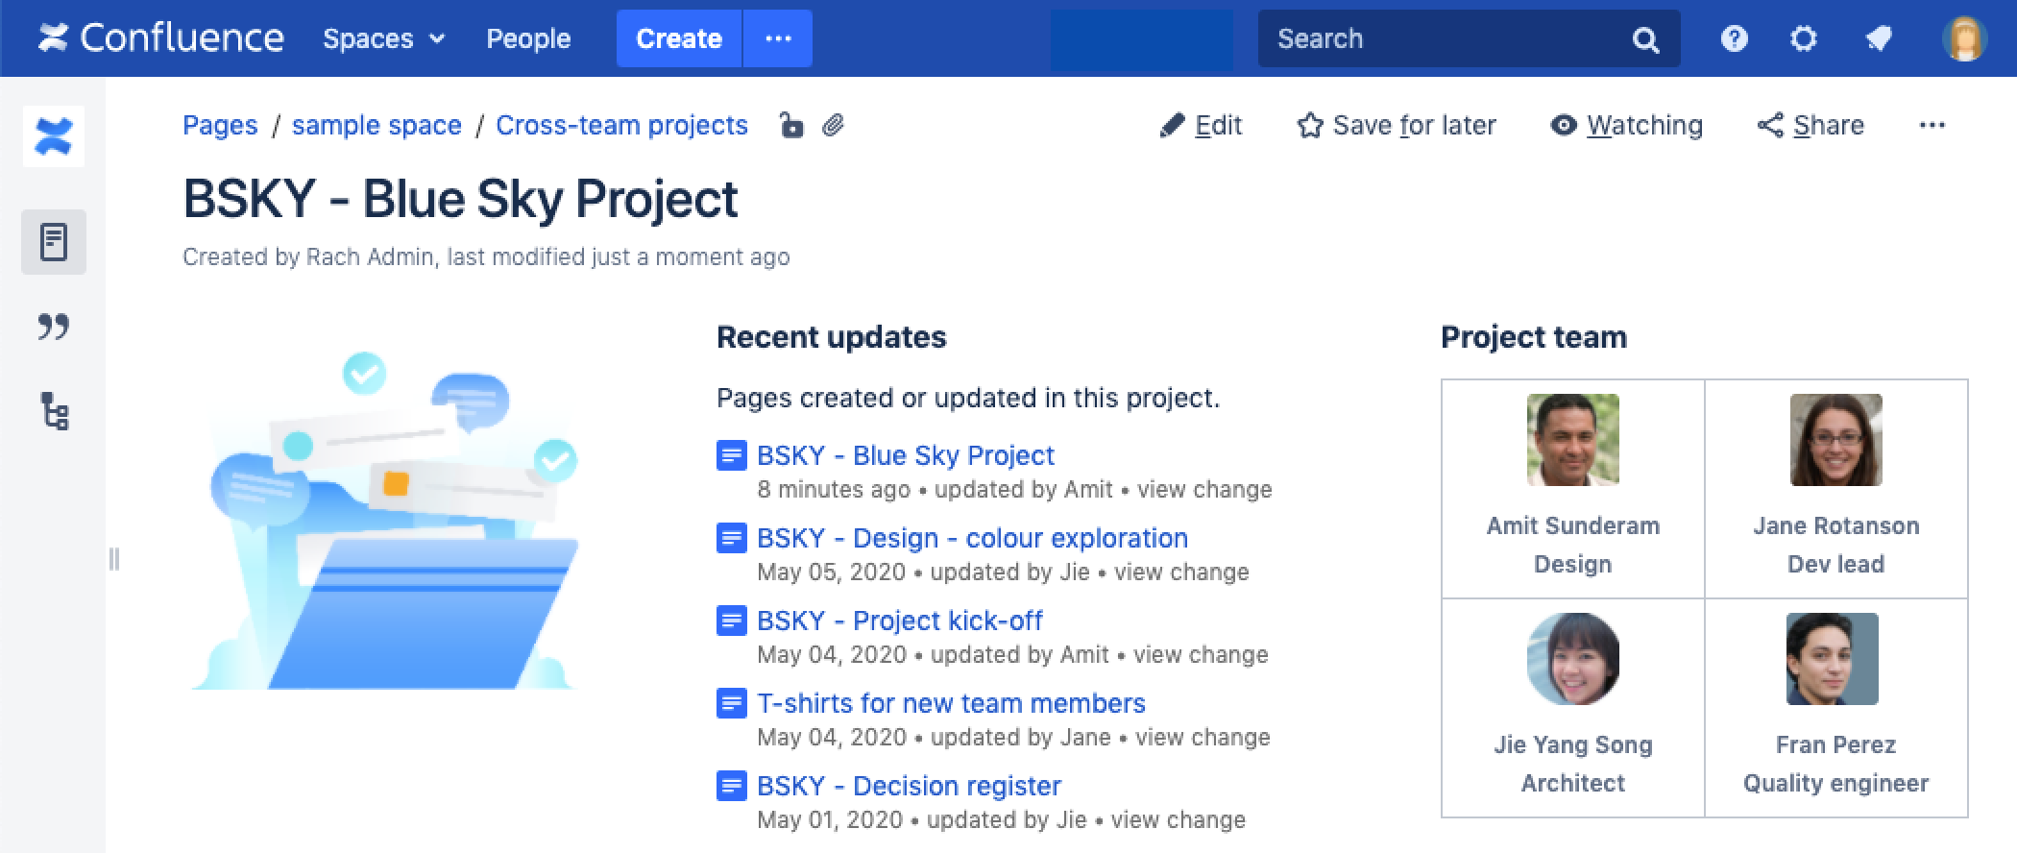Screen dimensions: 2017x853
Task: Open the help question mark menu
Action: [x=1734, y=39]
